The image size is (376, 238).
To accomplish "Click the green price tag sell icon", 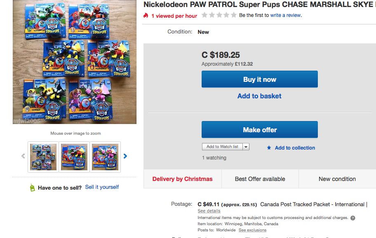I will click(x=32, y=188).
